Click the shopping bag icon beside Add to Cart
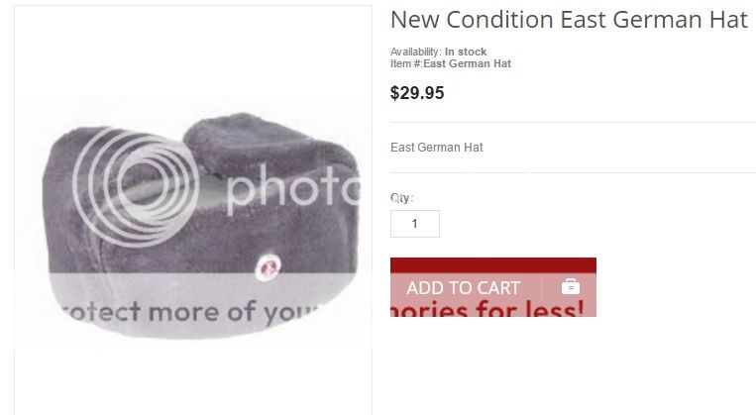Viewport: 756px width, 415px height. click(x=571, y=287)
